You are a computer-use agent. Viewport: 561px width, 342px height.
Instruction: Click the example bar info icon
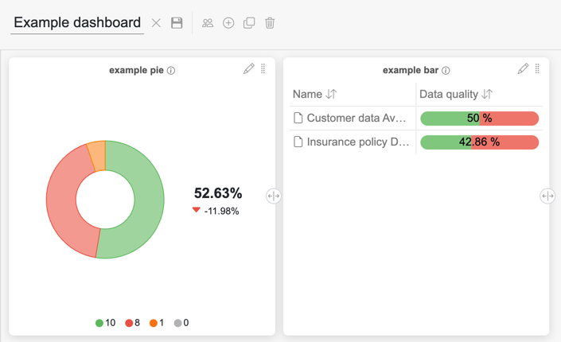(446, 71)
